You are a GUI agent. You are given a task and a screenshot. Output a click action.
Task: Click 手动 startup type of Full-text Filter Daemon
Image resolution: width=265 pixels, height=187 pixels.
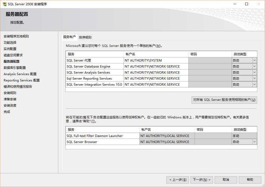click(244, 136)
